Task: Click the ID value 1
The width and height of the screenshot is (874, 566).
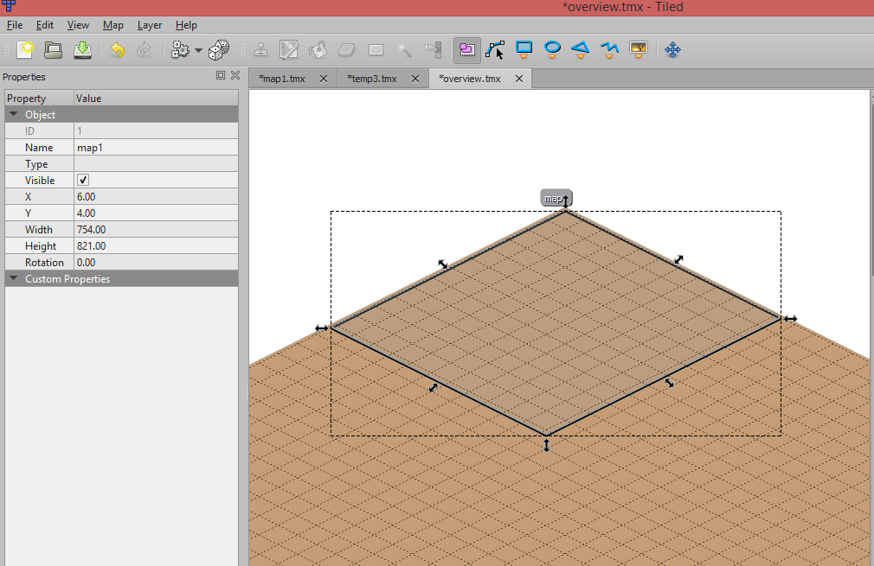Action: click(156, 130)
